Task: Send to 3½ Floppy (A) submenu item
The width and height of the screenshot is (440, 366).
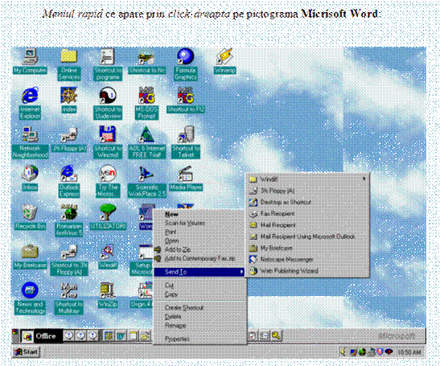Action: pos(307,191)
